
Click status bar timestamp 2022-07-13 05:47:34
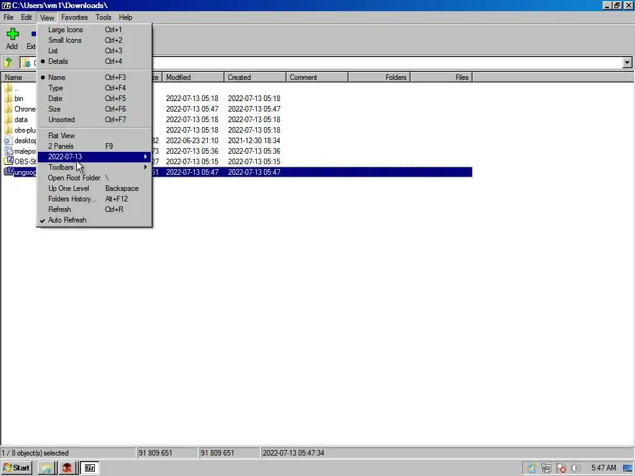[293, 453]
